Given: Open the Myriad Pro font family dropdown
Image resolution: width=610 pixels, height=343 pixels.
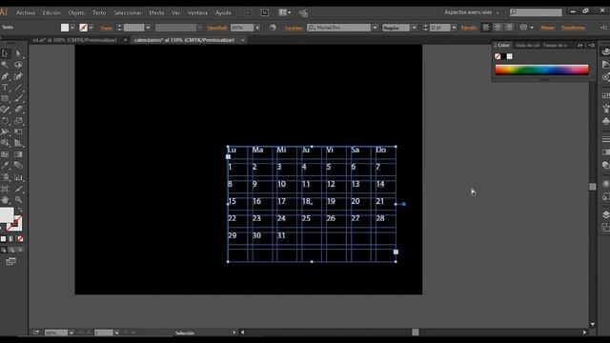Looking at the screenshot, I should (x=375, y=28).
